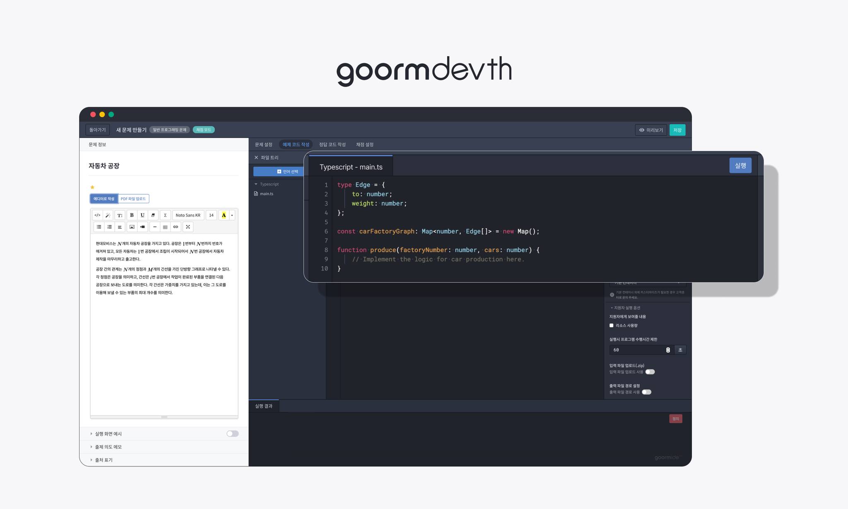The height and width of the screenshot is (509, 848).
Task: Toggle underline formatting
Action: pyautogui.click(x=142, y=215)
